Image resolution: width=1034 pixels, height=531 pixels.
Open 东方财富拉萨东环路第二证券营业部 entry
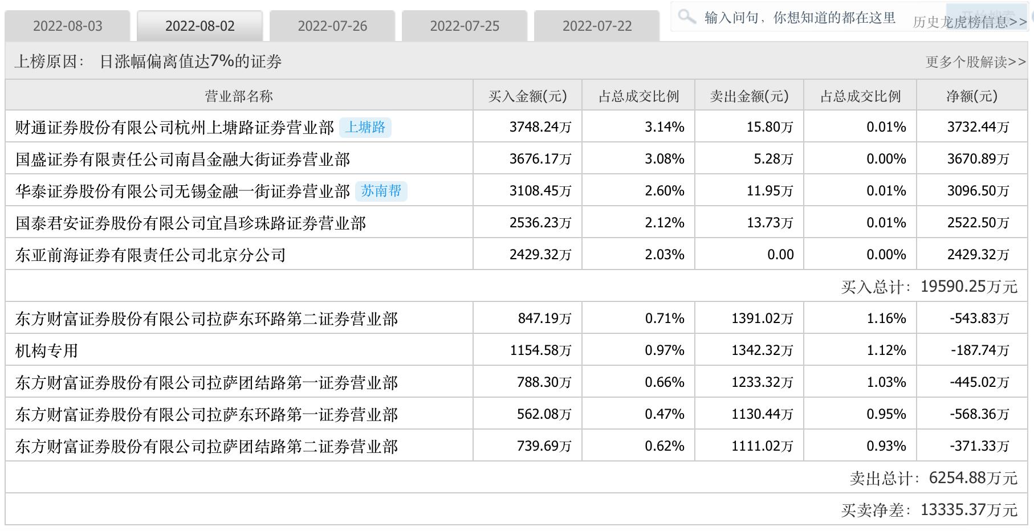pos(206,319)
